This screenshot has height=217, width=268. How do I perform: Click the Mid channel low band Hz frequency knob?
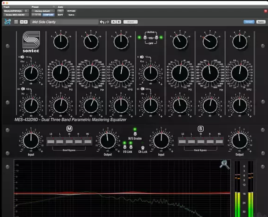click(61, 74)
